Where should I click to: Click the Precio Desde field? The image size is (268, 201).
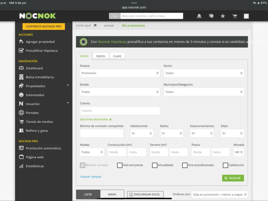pyautogui.click(x=201, y=152)
